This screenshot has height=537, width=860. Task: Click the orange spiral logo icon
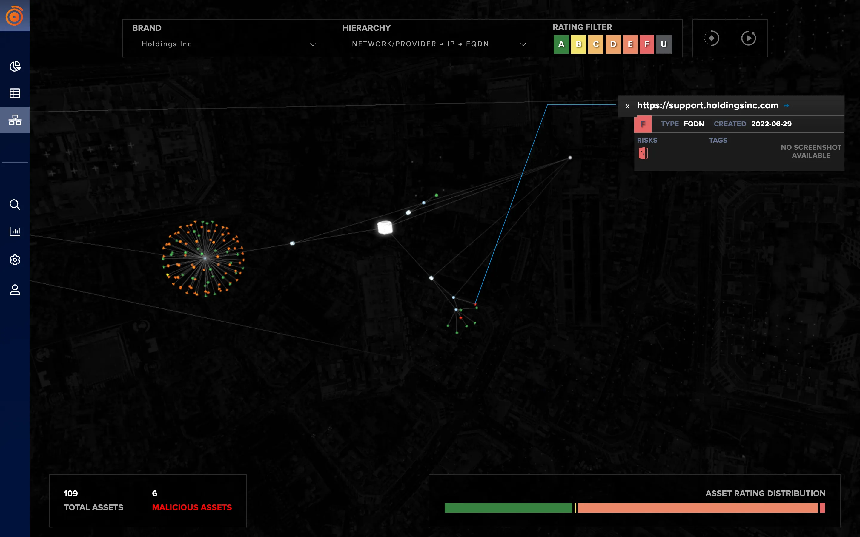[15, 16]
